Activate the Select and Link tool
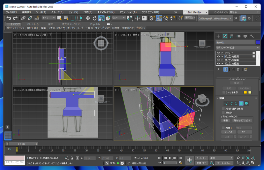The width and height of the screenshot is (264, 170). (x=23, y=18)
